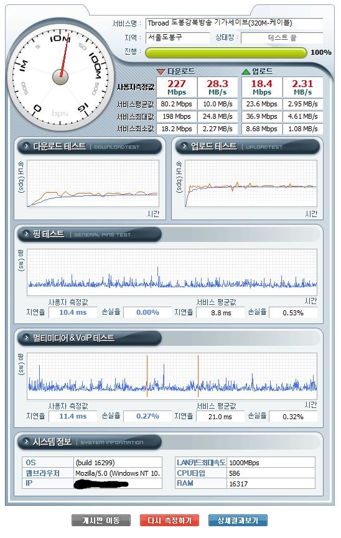341x538 pixels.
Task: Click the green 100% progress bar
Action: pyautogui.click(x=226, y=52)
